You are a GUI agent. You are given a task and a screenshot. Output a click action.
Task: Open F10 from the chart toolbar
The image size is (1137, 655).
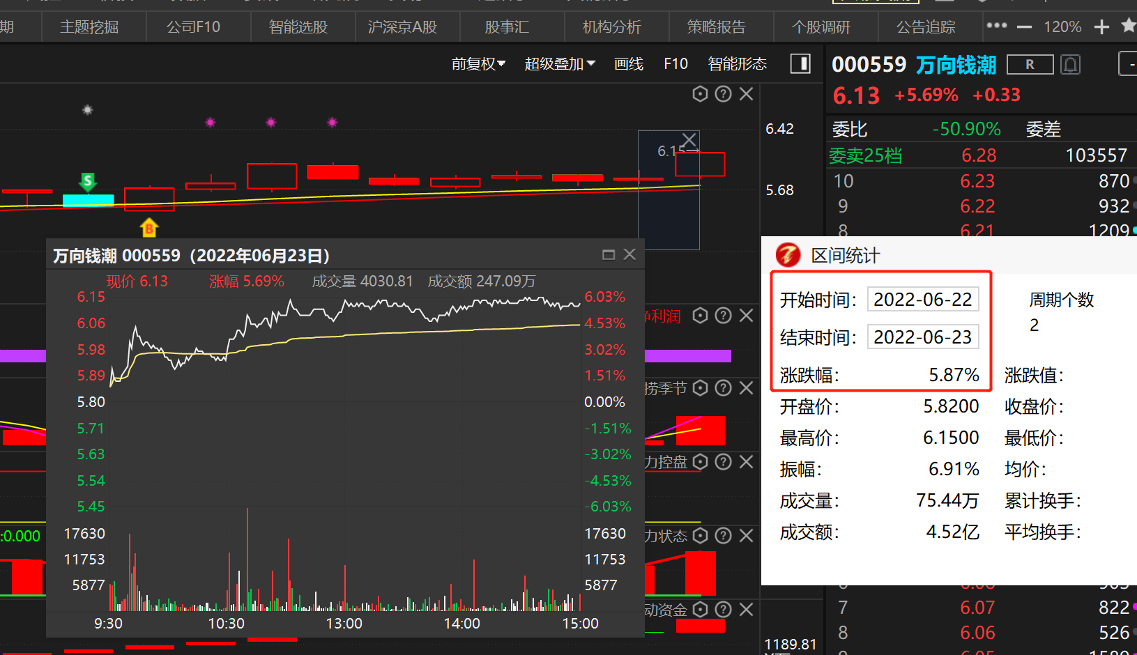pyautogui.click(x=676, y=64)
